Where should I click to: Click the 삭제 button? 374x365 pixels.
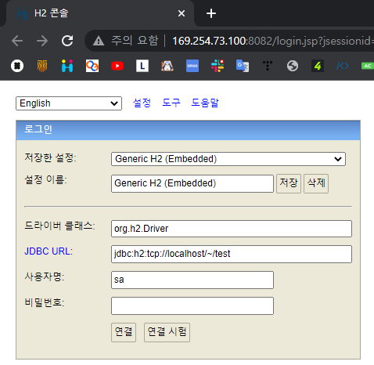tap(316, 183)
